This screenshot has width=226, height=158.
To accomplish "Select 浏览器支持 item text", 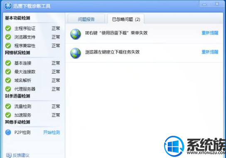I will point(25,37).
